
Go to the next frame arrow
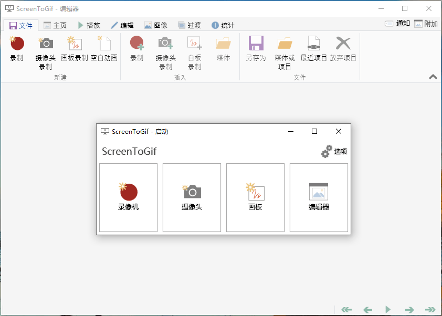[x=409, y=310]
